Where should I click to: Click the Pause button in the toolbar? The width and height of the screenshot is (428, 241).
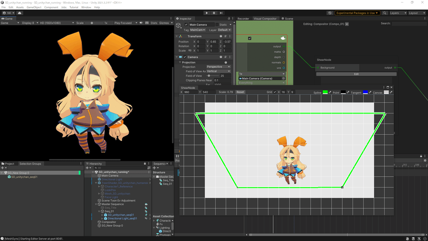click(x=214, y=13)
